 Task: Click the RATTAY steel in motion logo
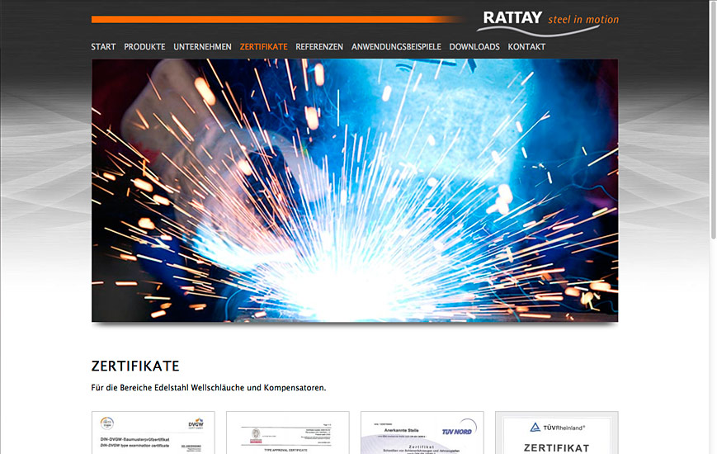pos(548,23)
